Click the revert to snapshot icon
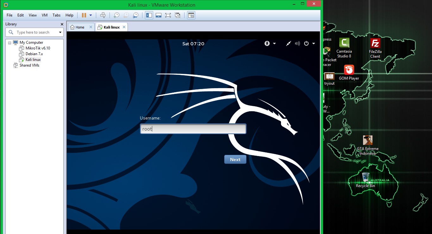The width and height of the screenshot is (432, 234). pos(126,15)
